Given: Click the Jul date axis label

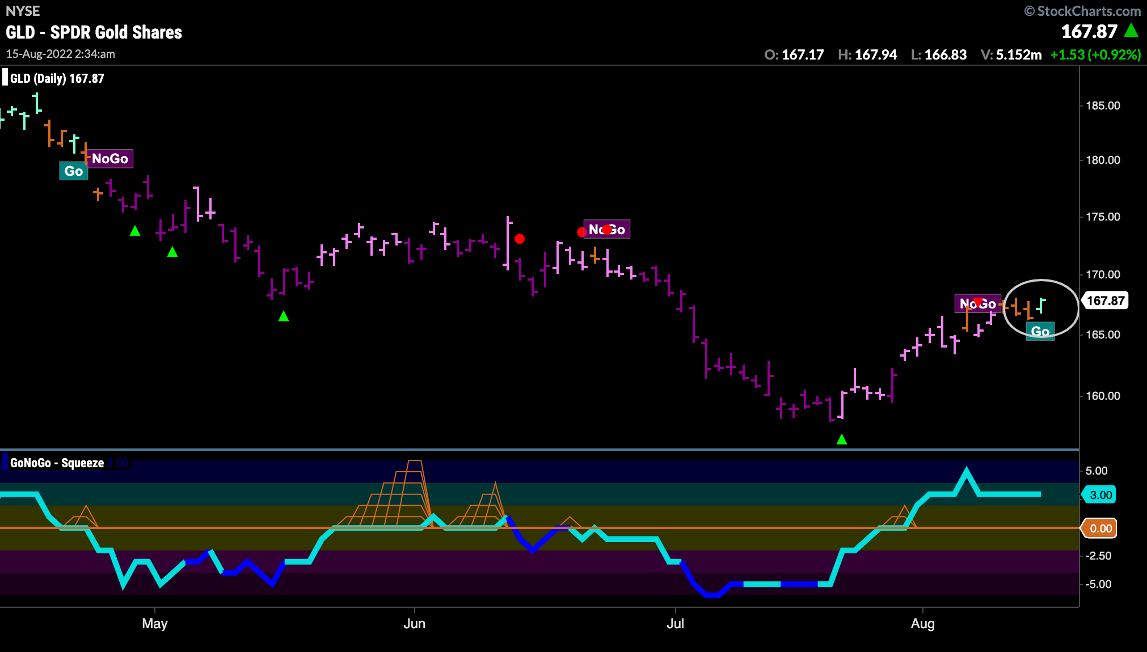Looking at the screenshot, I should click(675, 624).
